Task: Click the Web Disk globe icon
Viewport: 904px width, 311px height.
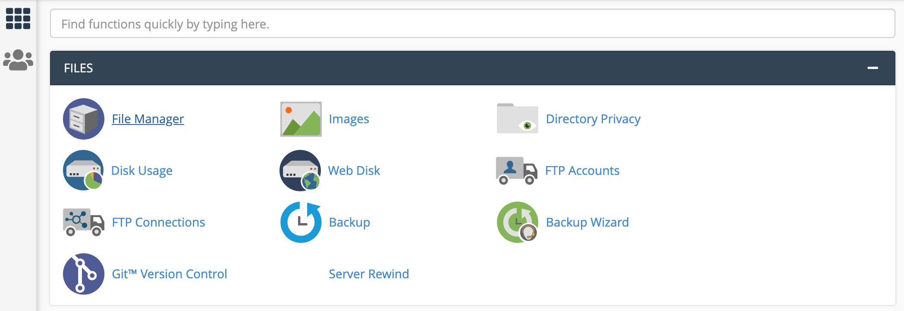Action: [301, 171]
